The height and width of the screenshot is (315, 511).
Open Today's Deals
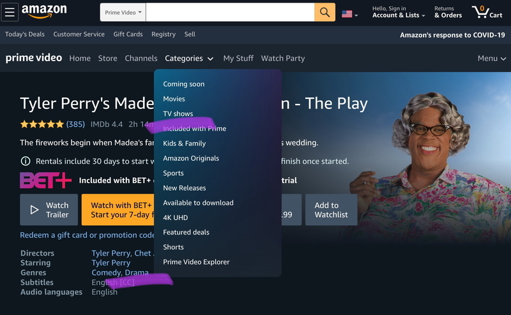25,34
